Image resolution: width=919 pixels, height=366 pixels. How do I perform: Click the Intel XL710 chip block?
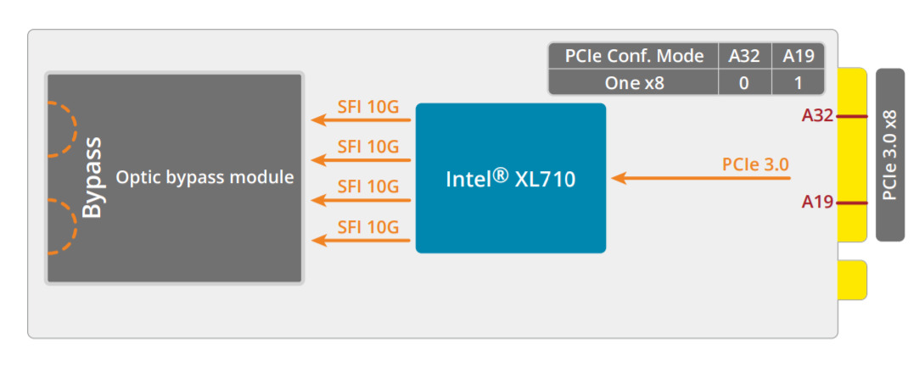coord(511,178)
